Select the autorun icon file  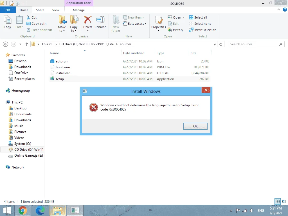(x=129, y=61)
